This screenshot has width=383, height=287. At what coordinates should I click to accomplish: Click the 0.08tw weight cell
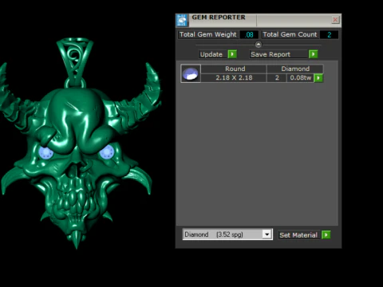click(301, 78)
